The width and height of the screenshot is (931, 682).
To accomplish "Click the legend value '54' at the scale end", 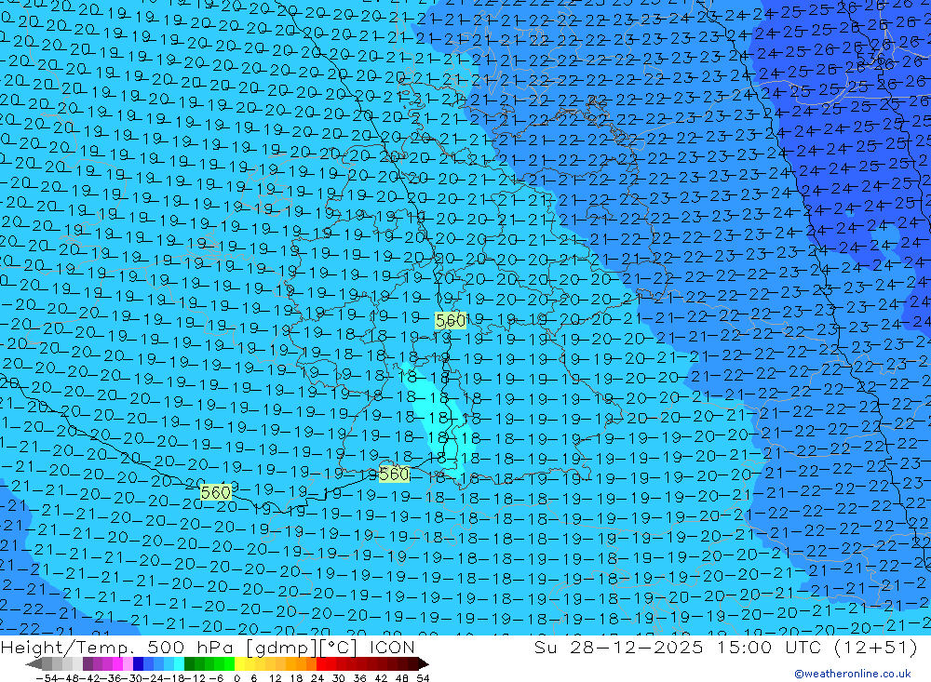I will tap(423, 678).
